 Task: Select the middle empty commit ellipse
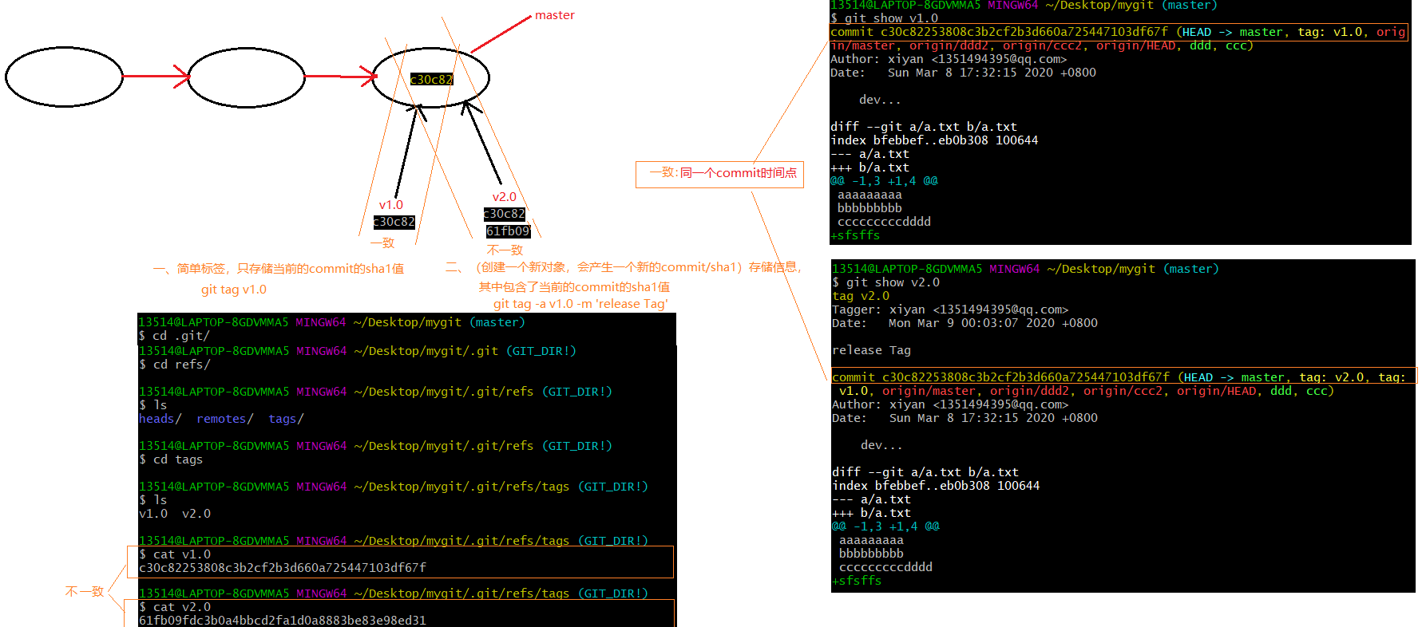pyautogui.click(x=247, y=77)
